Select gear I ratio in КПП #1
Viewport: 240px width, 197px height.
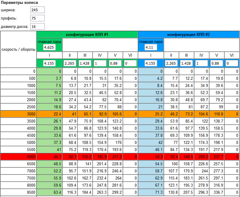coord(49,63)
